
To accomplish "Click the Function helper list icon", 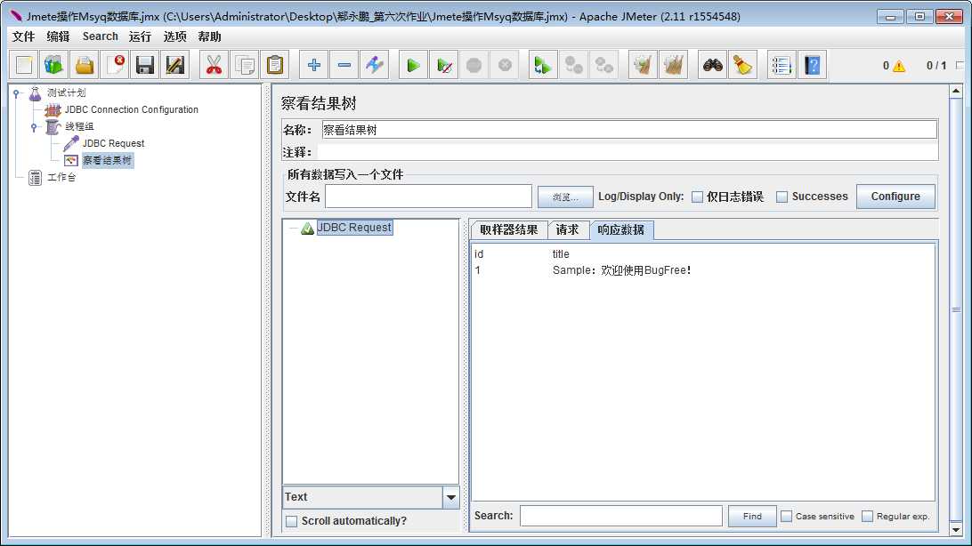I will (x=782, y=65).
